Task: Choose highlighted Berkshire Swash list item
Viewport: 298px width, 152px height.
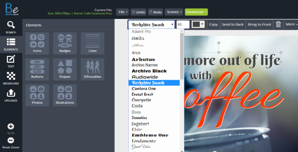Action: [x=154, y=83]
